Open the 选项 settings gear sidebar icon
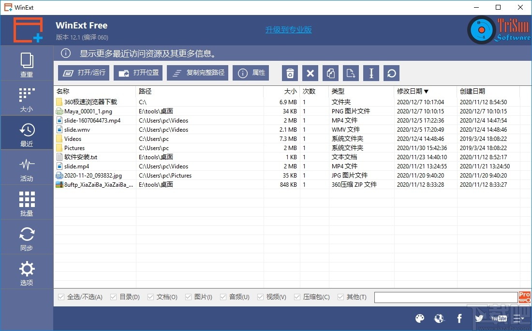532x331 pixels. click(27, 272)
